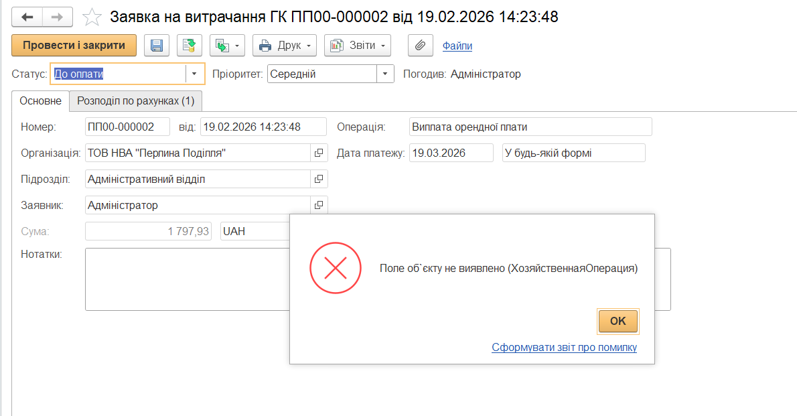Save document with floppy disk icon
797x416 pixels.
click(157, 46)
